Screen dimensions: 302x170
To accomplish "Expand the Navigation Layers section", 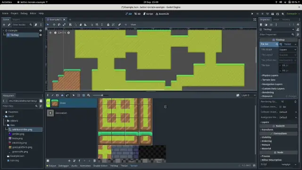I will [272, 84].
